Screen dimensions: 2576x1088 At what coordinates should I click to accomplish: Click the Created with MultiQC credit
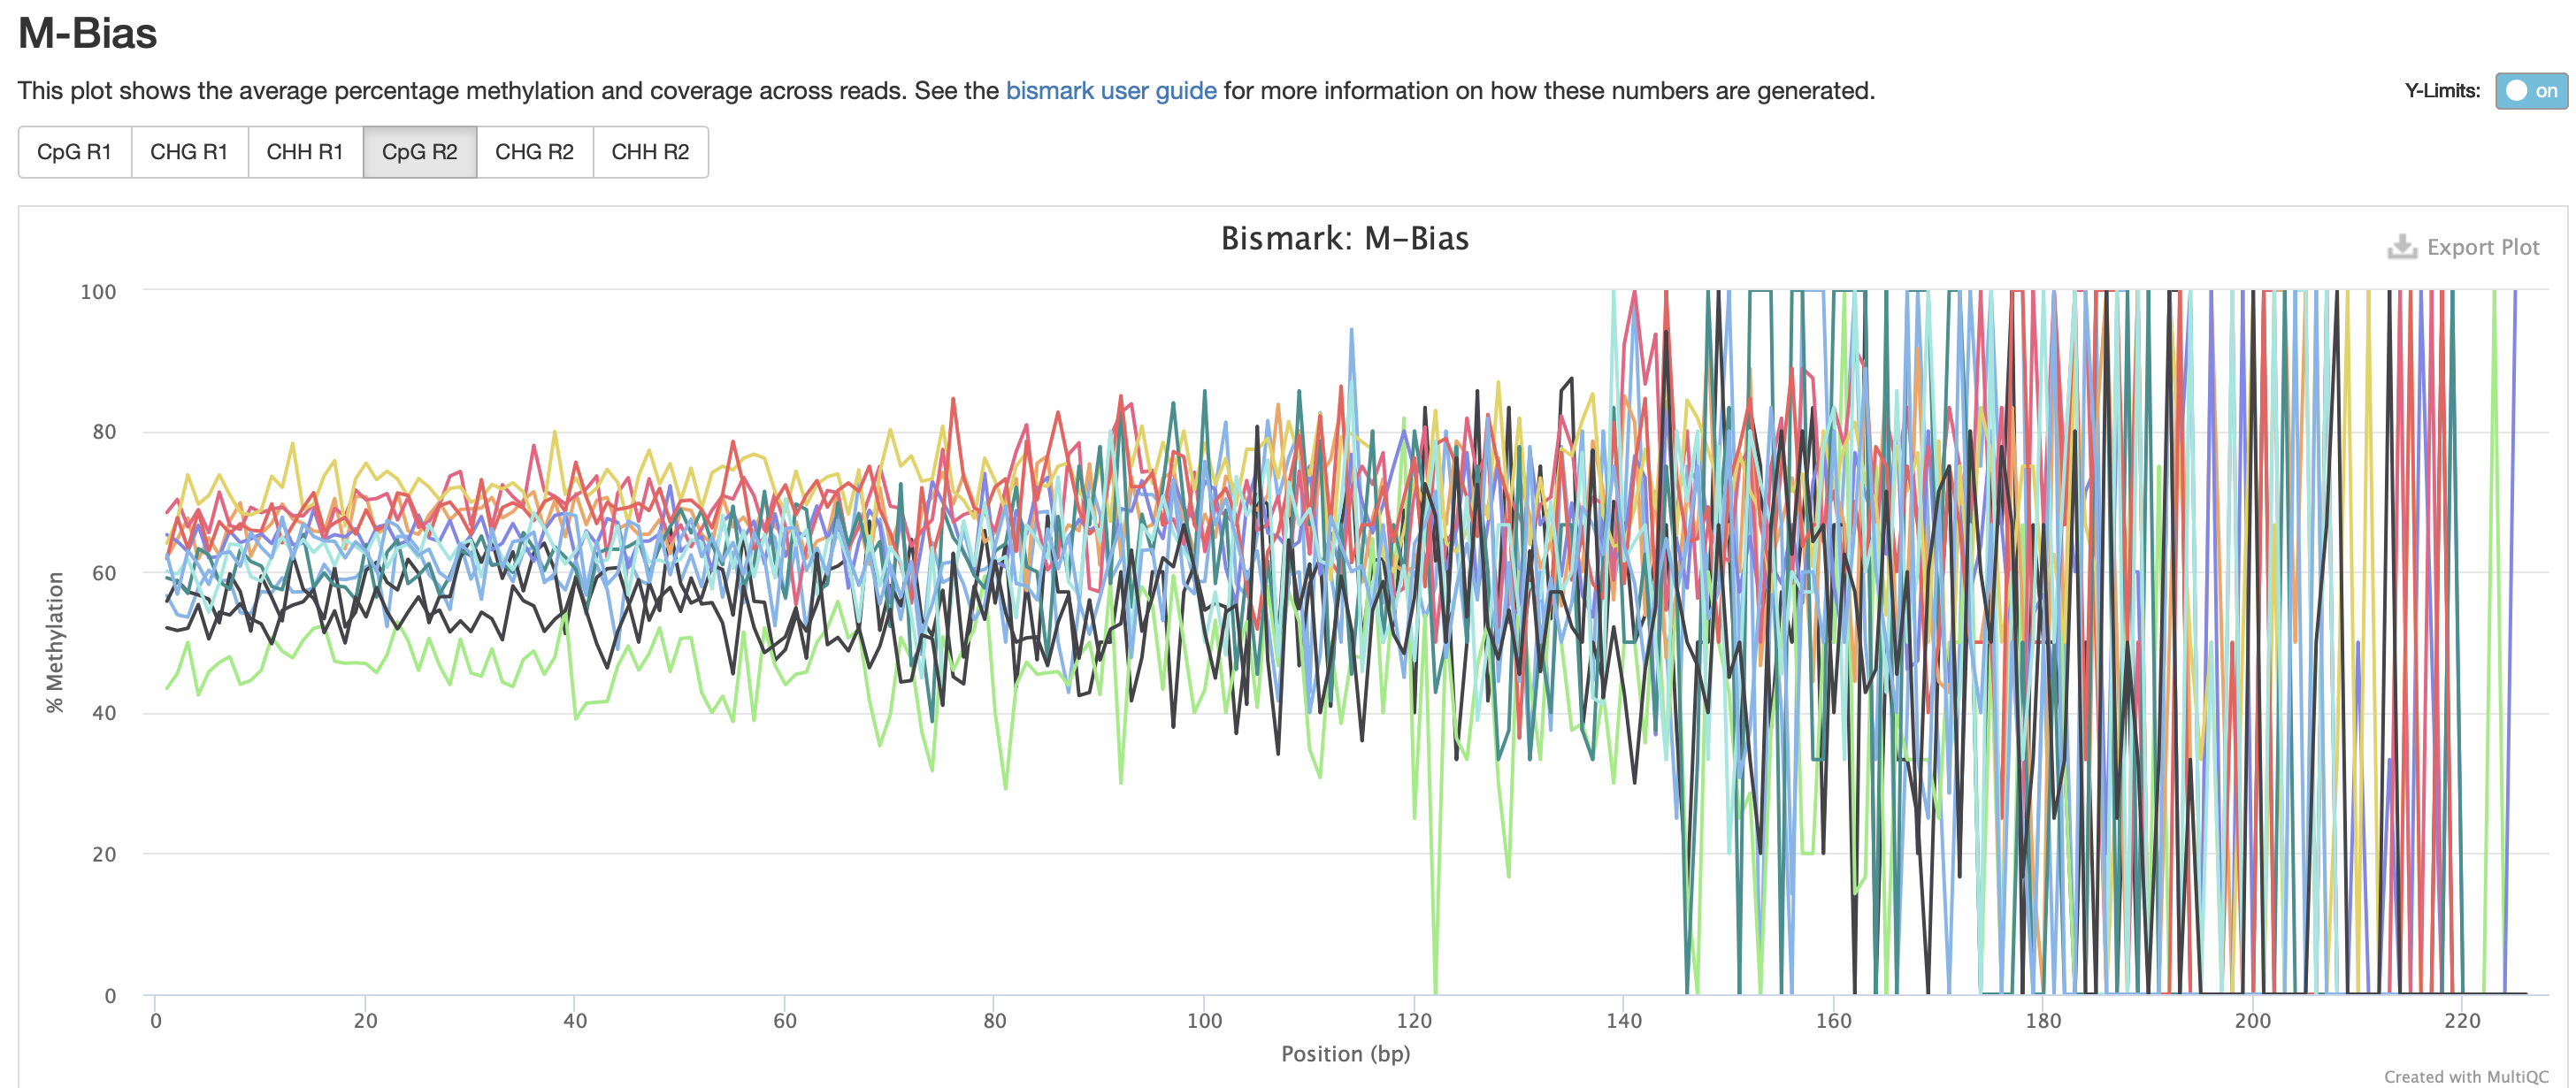click(x=2466, y=1076)
